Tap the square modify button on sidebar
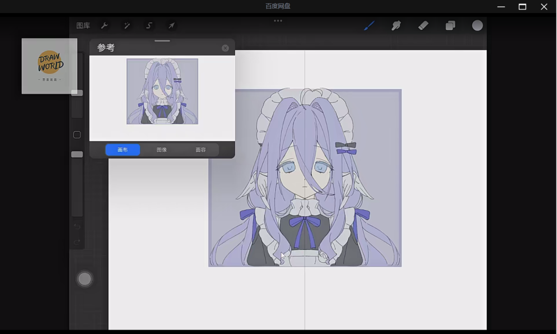Screen dimensions: 557x334 (77, 135)
